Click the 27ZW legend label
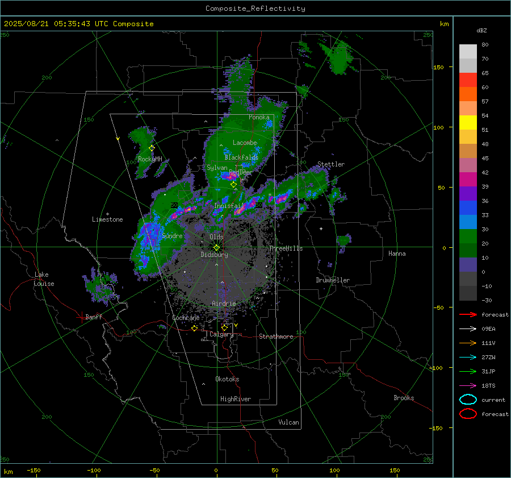 coord(488,358)
